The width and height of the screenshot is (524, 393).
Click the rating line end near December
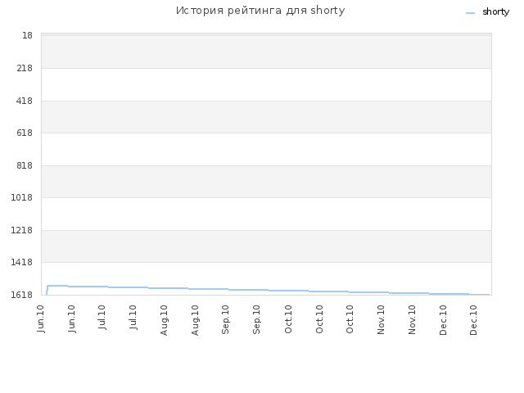point(489,295)
